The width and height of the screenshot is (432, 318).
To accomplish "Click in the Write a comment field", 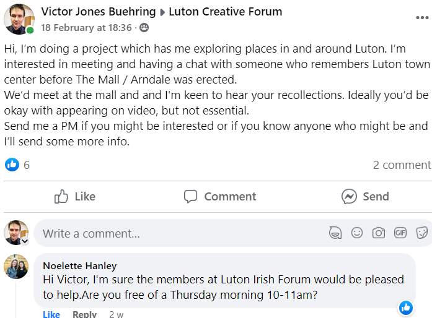I will (x=180, y=233).
